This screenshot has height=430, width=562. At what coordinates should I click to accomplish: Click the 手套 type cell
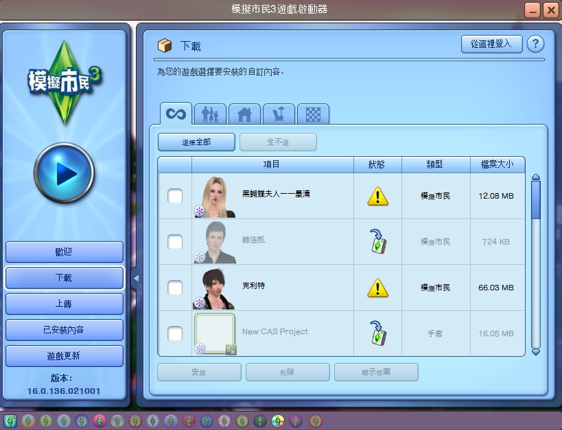tap(435, 333)
